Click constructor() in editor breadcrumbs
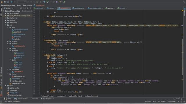This screenshot has width=186, height=104. [x=61, y=96]
